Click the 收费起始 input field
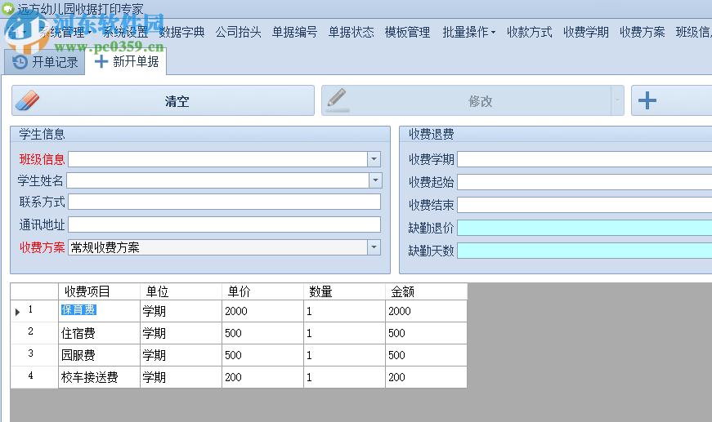This screenshot has width=712, height=422. tap(584, 182)
